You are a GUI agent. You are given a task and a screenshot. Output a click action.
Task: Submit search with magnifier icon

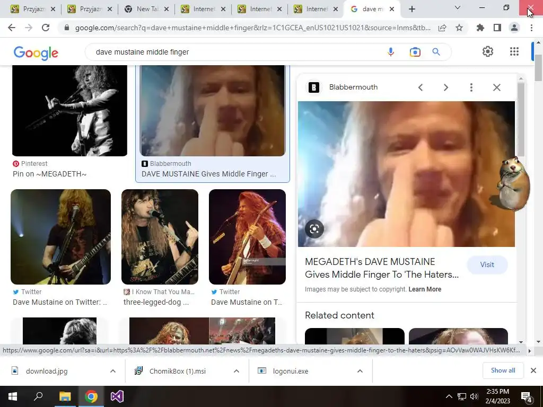[x=436, y=52]
